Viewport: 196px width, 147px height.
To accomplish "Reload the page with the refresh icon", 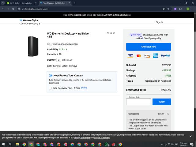I will pos(13,9).
